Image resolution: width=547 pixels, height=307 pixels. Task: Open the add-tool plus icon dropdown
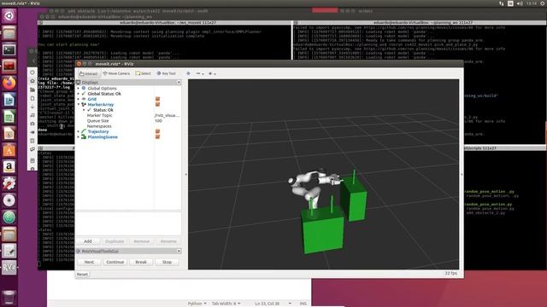coord(212,73)
